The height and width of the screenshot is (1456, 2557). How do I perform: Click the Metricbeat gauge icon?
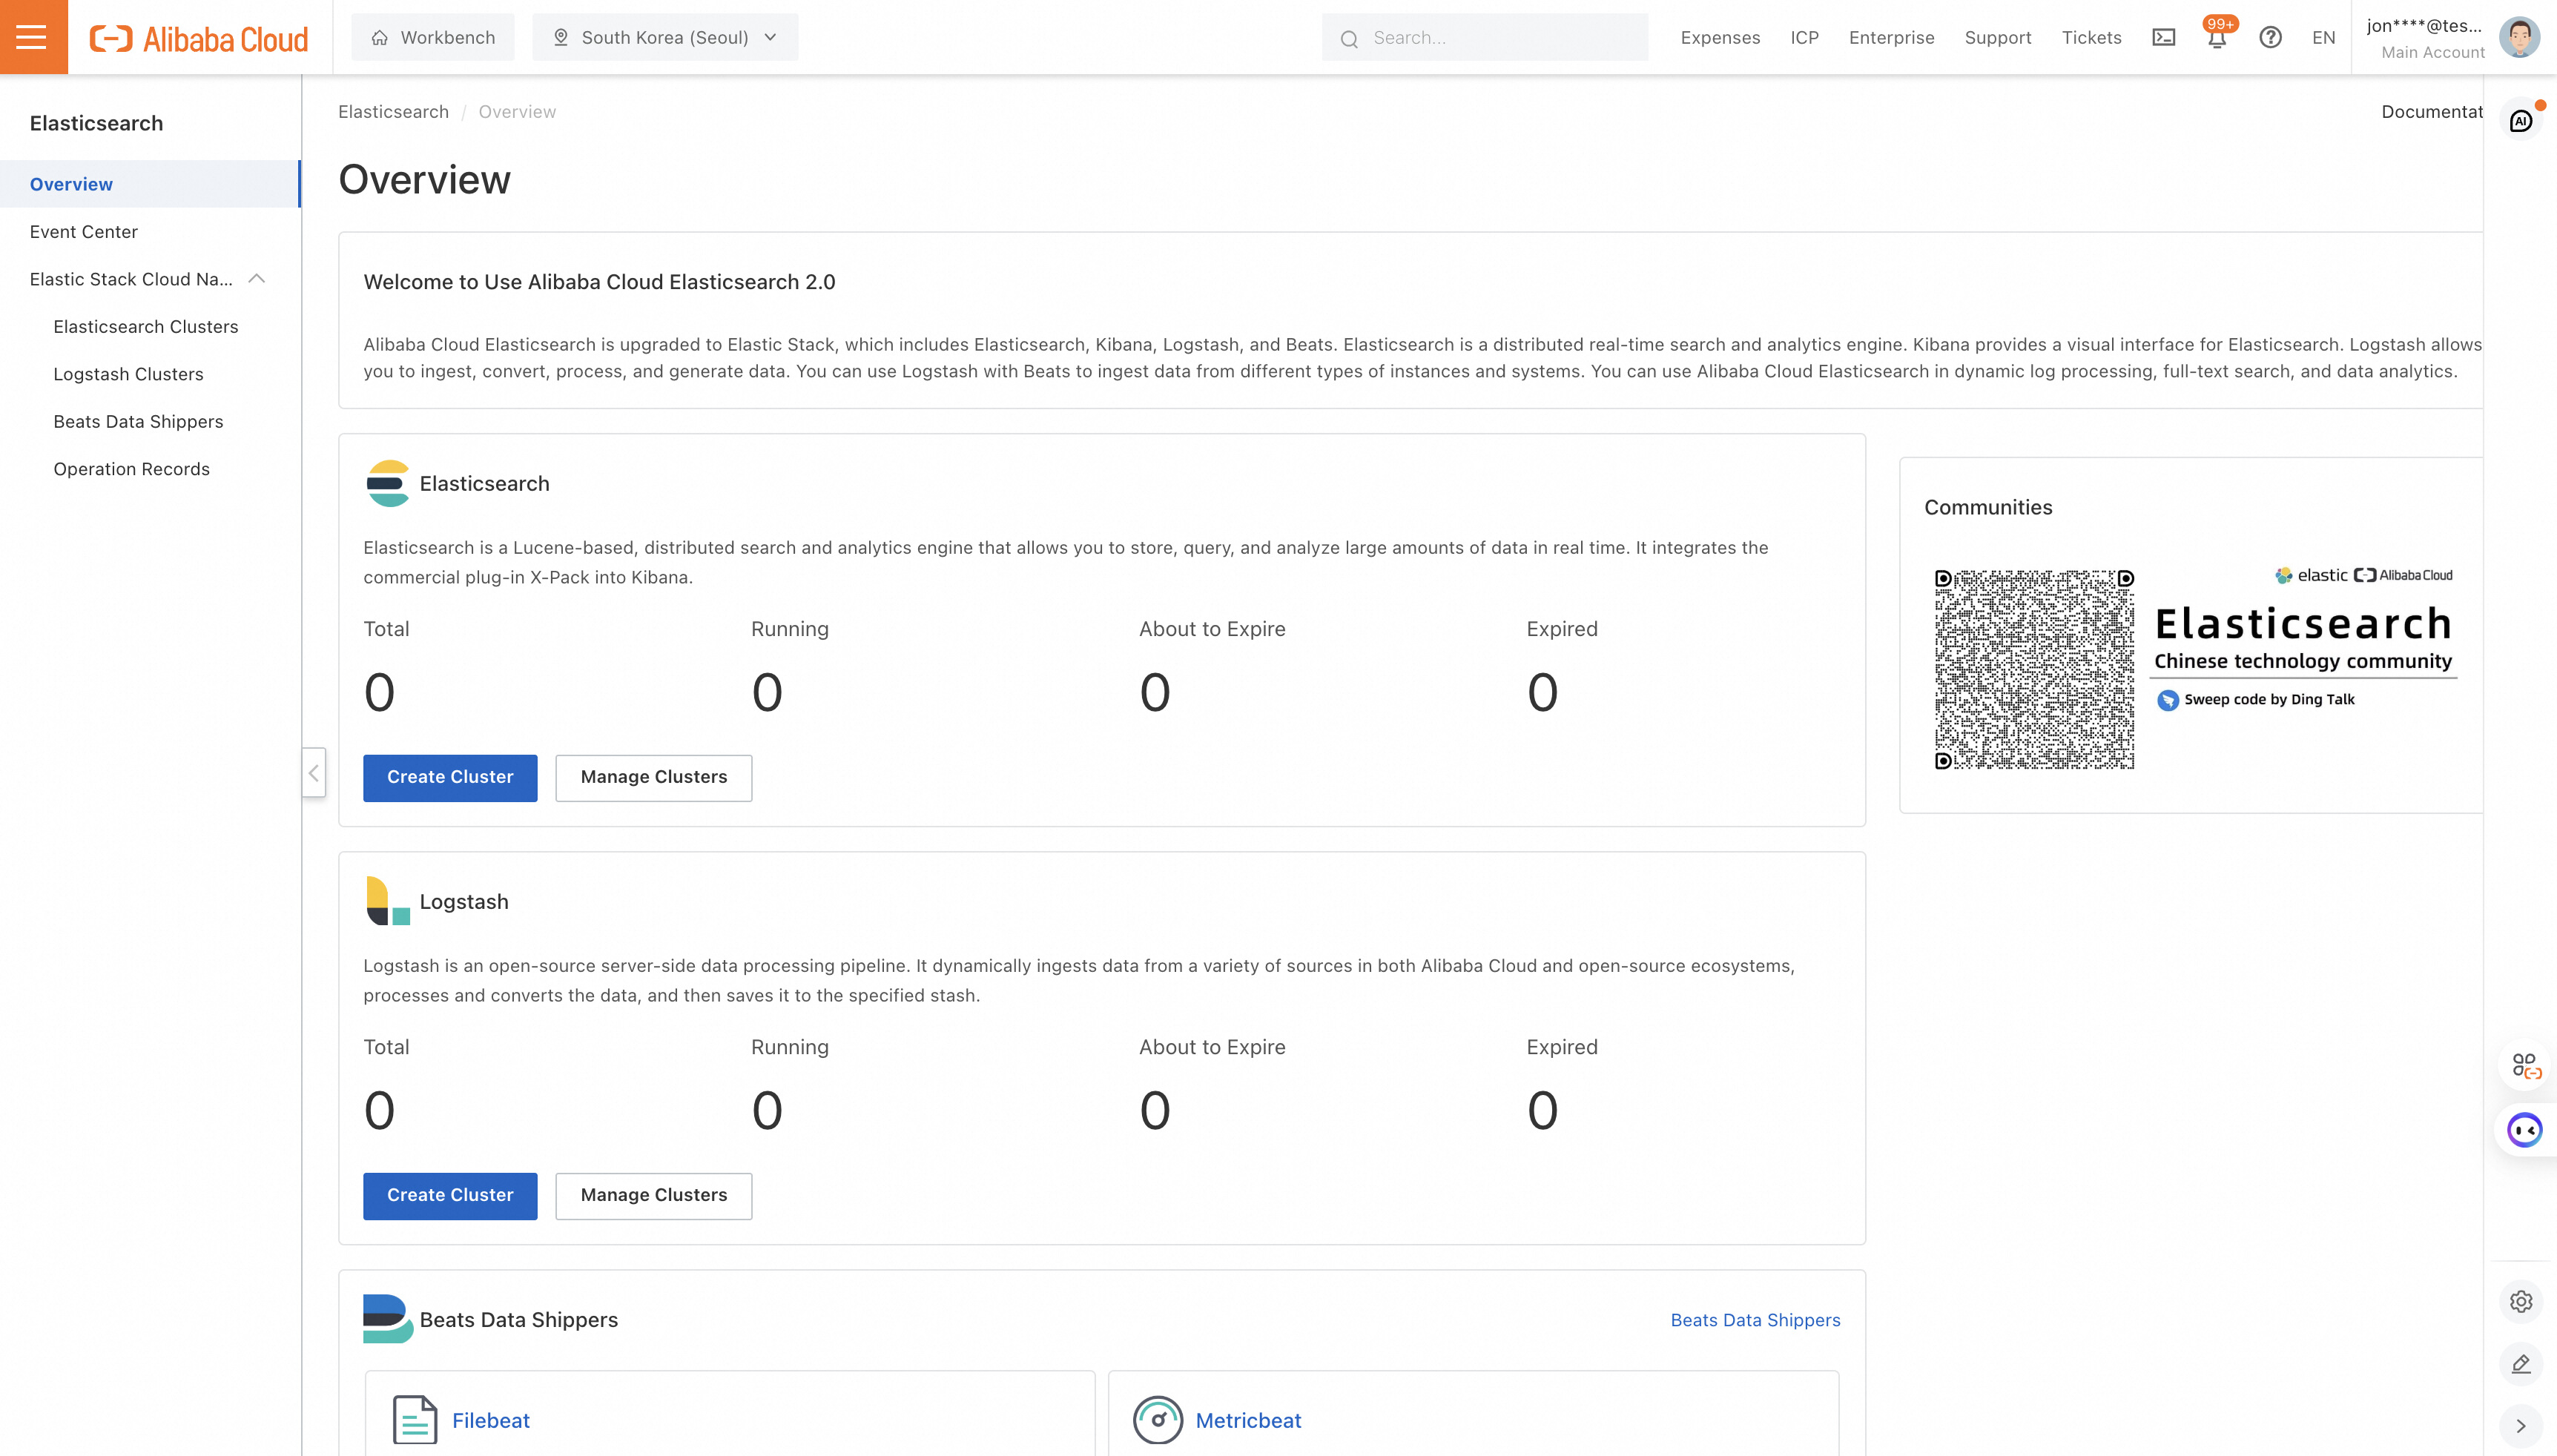pyautogui.click(x=1158, y=1420)
